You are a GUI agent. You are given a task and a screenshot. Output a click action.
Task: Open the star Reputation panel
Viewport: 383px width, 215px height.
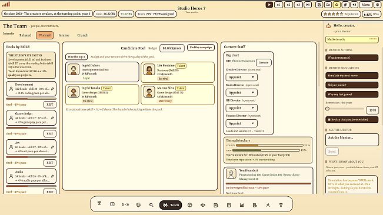[x=341, y=14]
